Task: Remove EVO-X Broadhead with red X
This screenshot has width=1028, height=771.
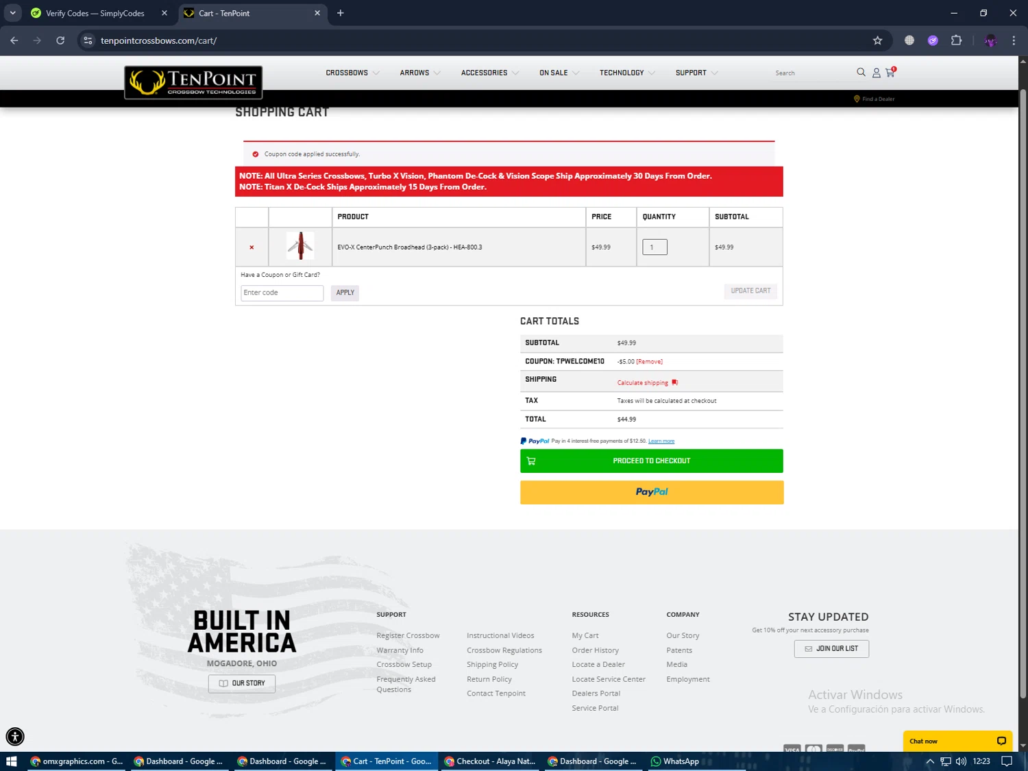Action: click(252, 247)
